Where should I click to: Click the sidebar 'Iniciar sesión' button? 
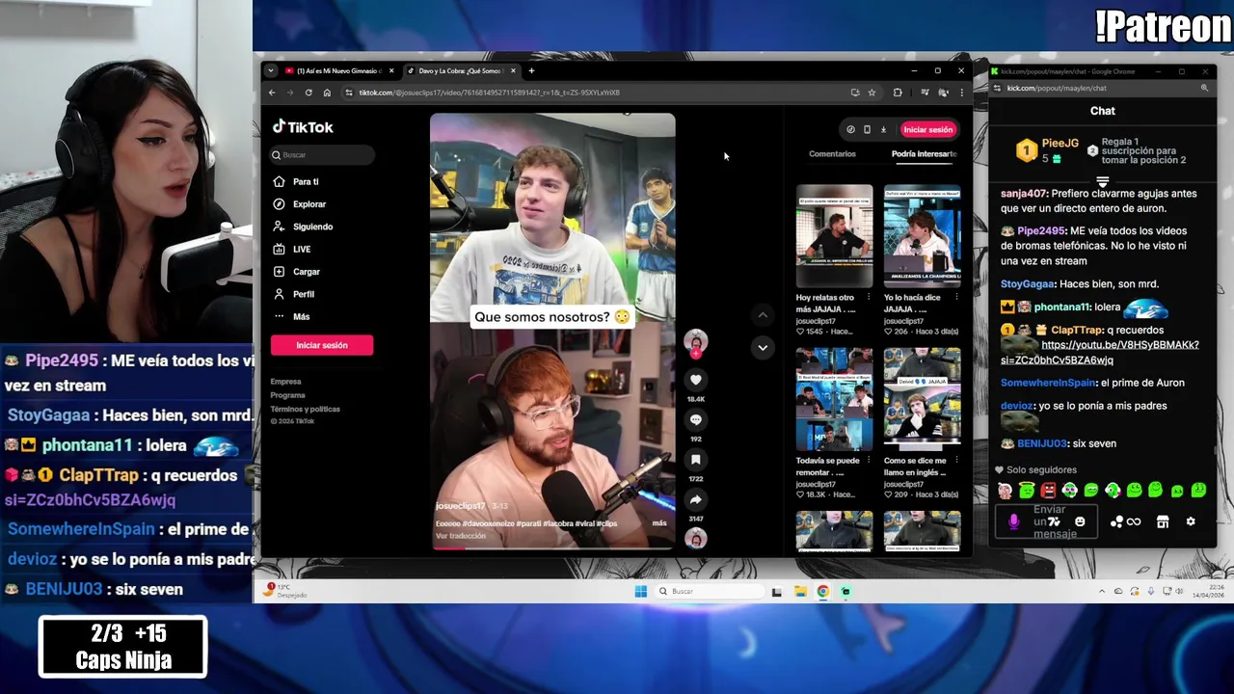(x=322, y=345)
